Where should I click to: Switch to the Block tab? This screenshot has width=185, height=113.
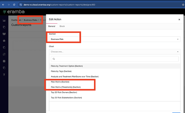coord(62,26)
